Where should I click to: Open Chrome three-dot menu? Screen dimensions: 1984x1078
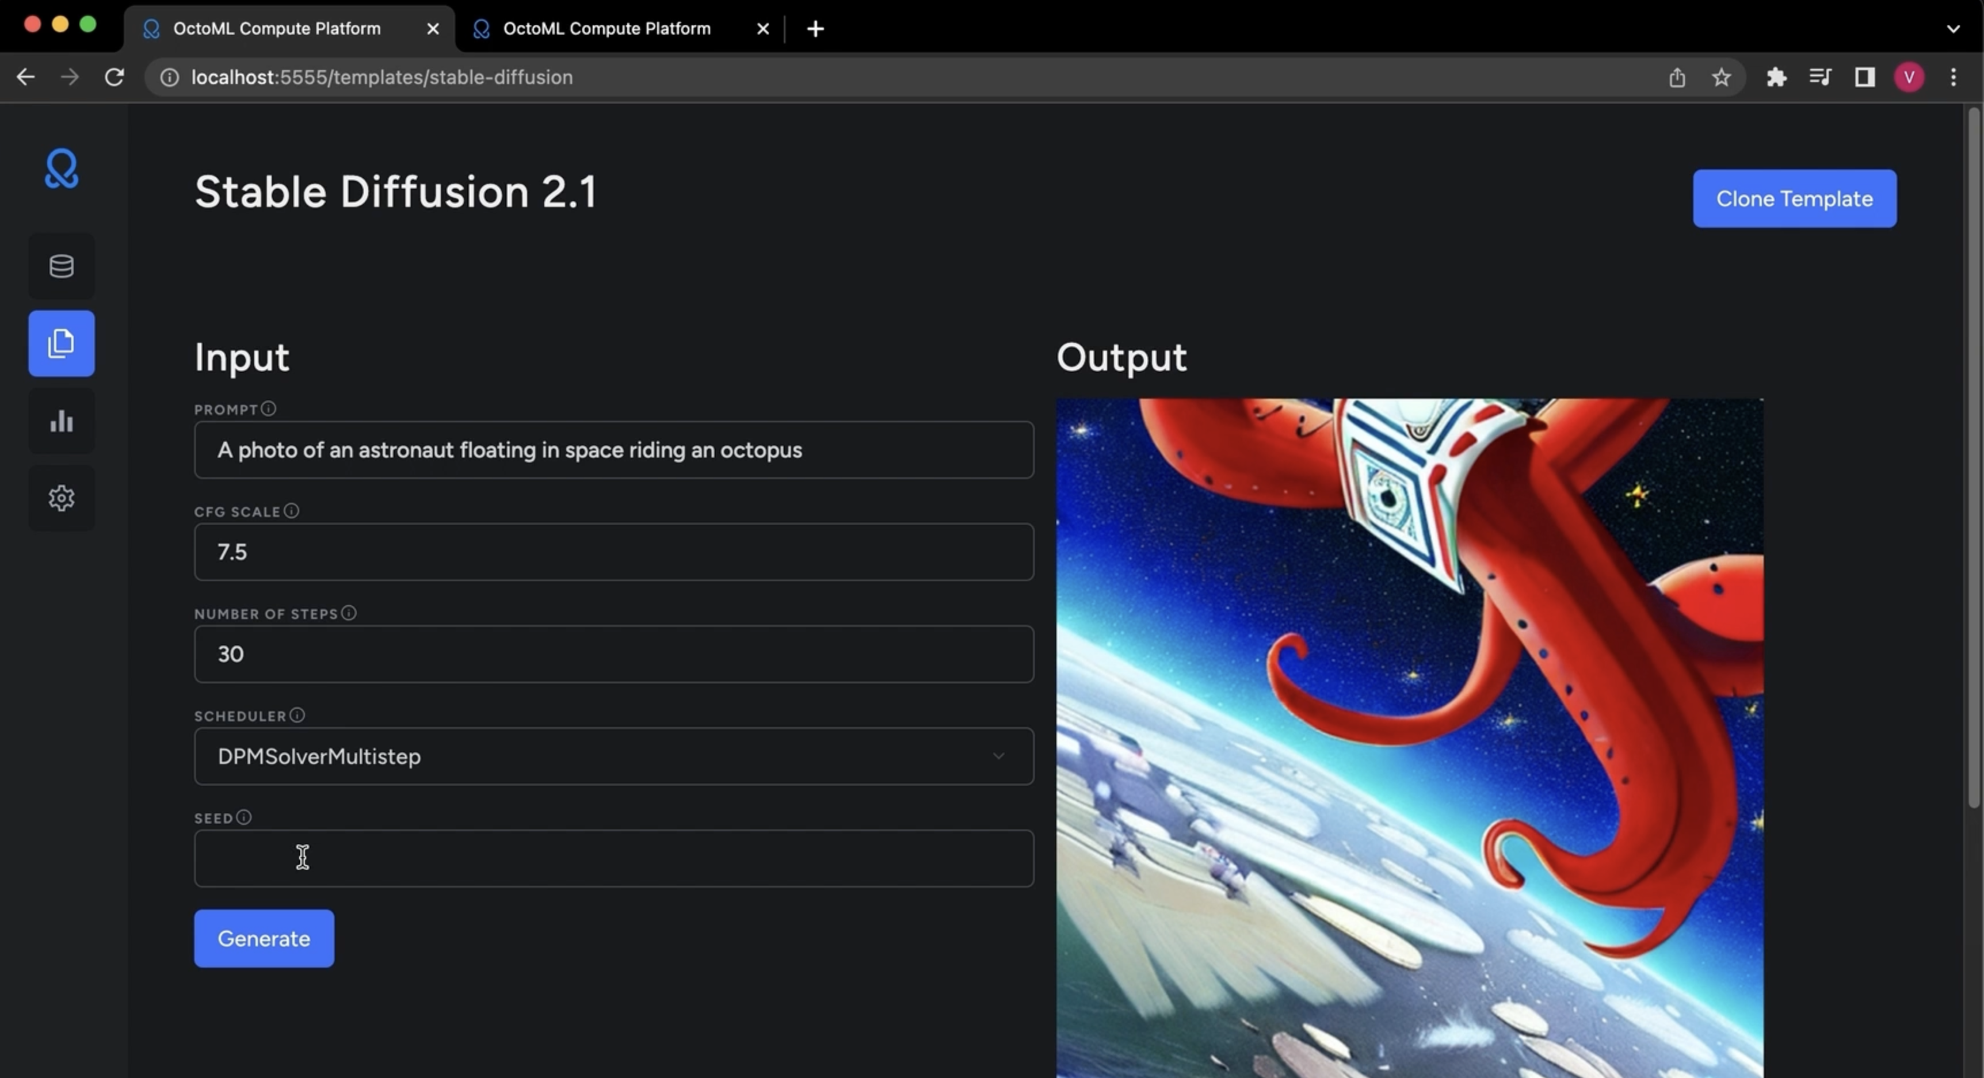point(1952,77)
